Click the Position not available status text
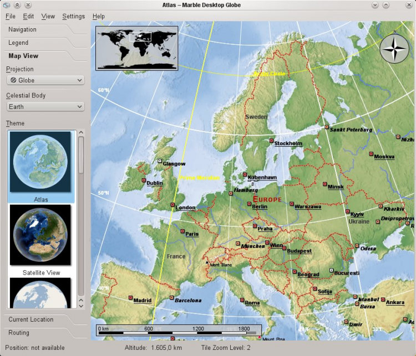 pos(35,348)
